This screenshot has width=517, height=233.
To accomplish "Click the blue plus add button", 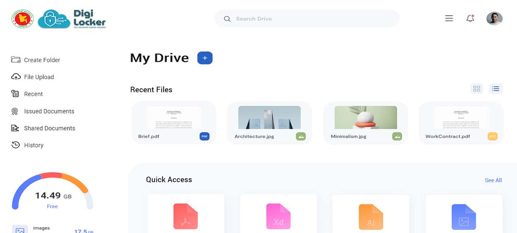I will [x=205, y=58].
